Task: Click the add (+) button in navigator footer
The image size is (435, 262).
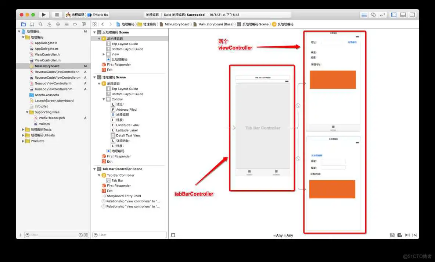Action: point(20,235)
